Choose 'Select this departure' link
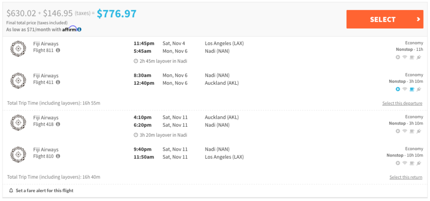The image size is (430, 201). (x=402, y=103)
